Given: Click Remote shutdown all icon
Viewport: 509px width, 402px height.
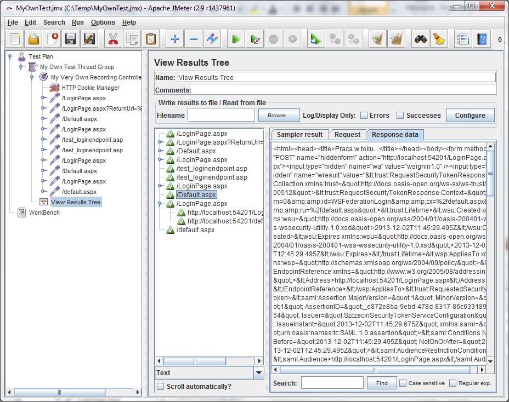Looking at the screenshot, I should point(354,39).
